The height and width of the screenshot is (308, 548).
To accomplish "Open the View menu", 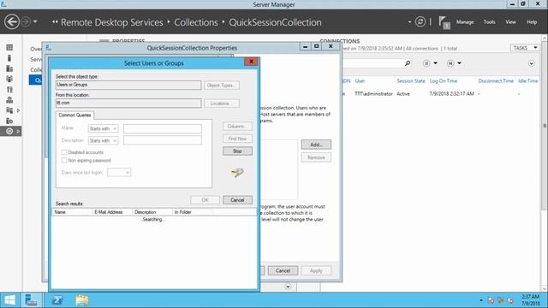I will click(x=510, y=22).
